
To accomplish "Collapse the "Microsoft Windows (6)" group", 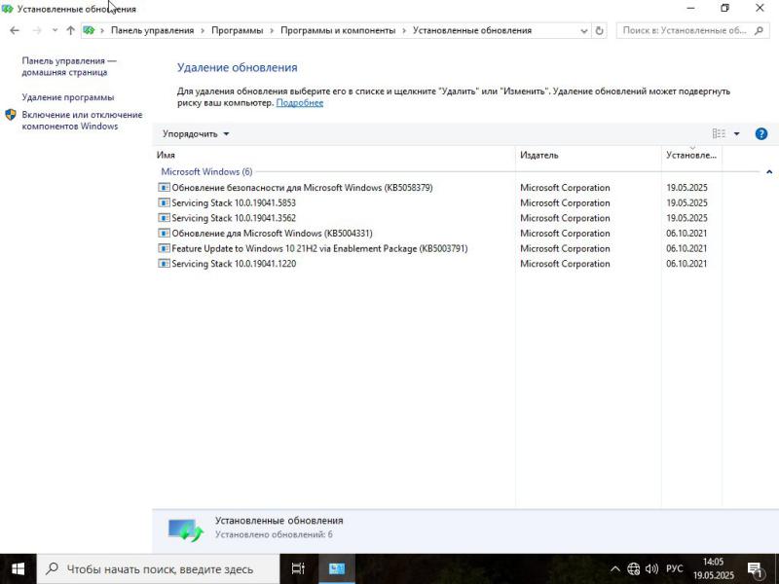I will coord(769,172).
